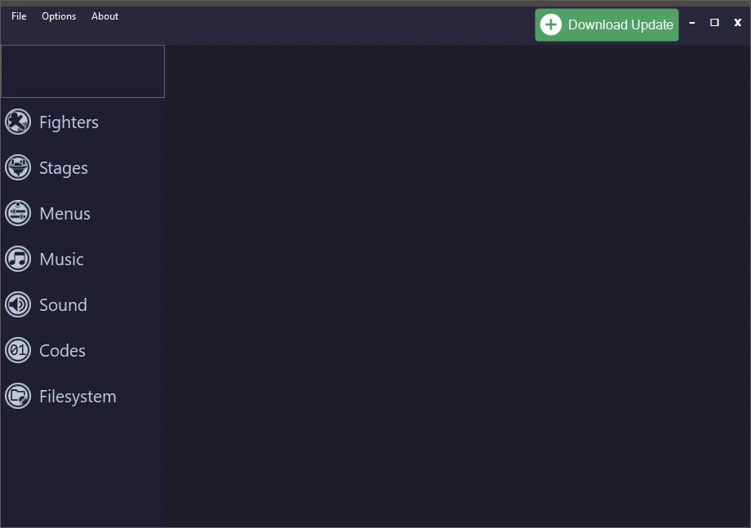Click the Codes 01 icon

point(17,350)
